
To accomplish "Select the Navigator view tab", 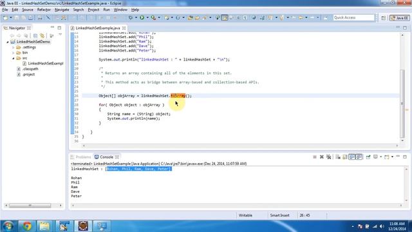I will [x=17, y=28].
